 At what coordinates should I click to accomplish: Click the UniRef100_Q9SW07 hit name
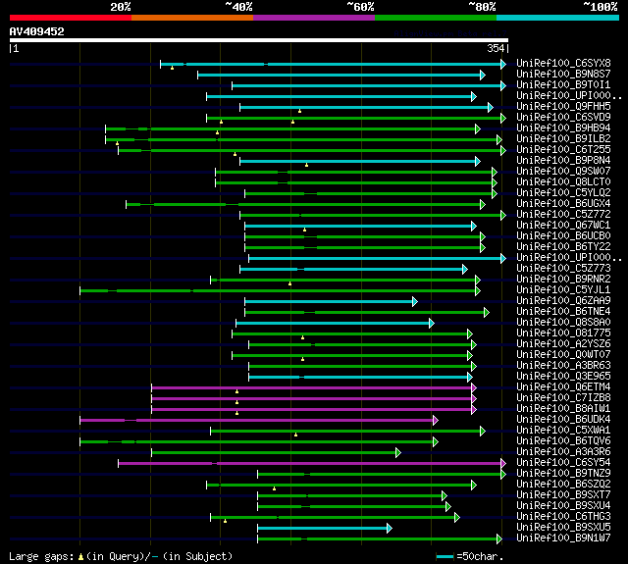[x=563, y=172]
